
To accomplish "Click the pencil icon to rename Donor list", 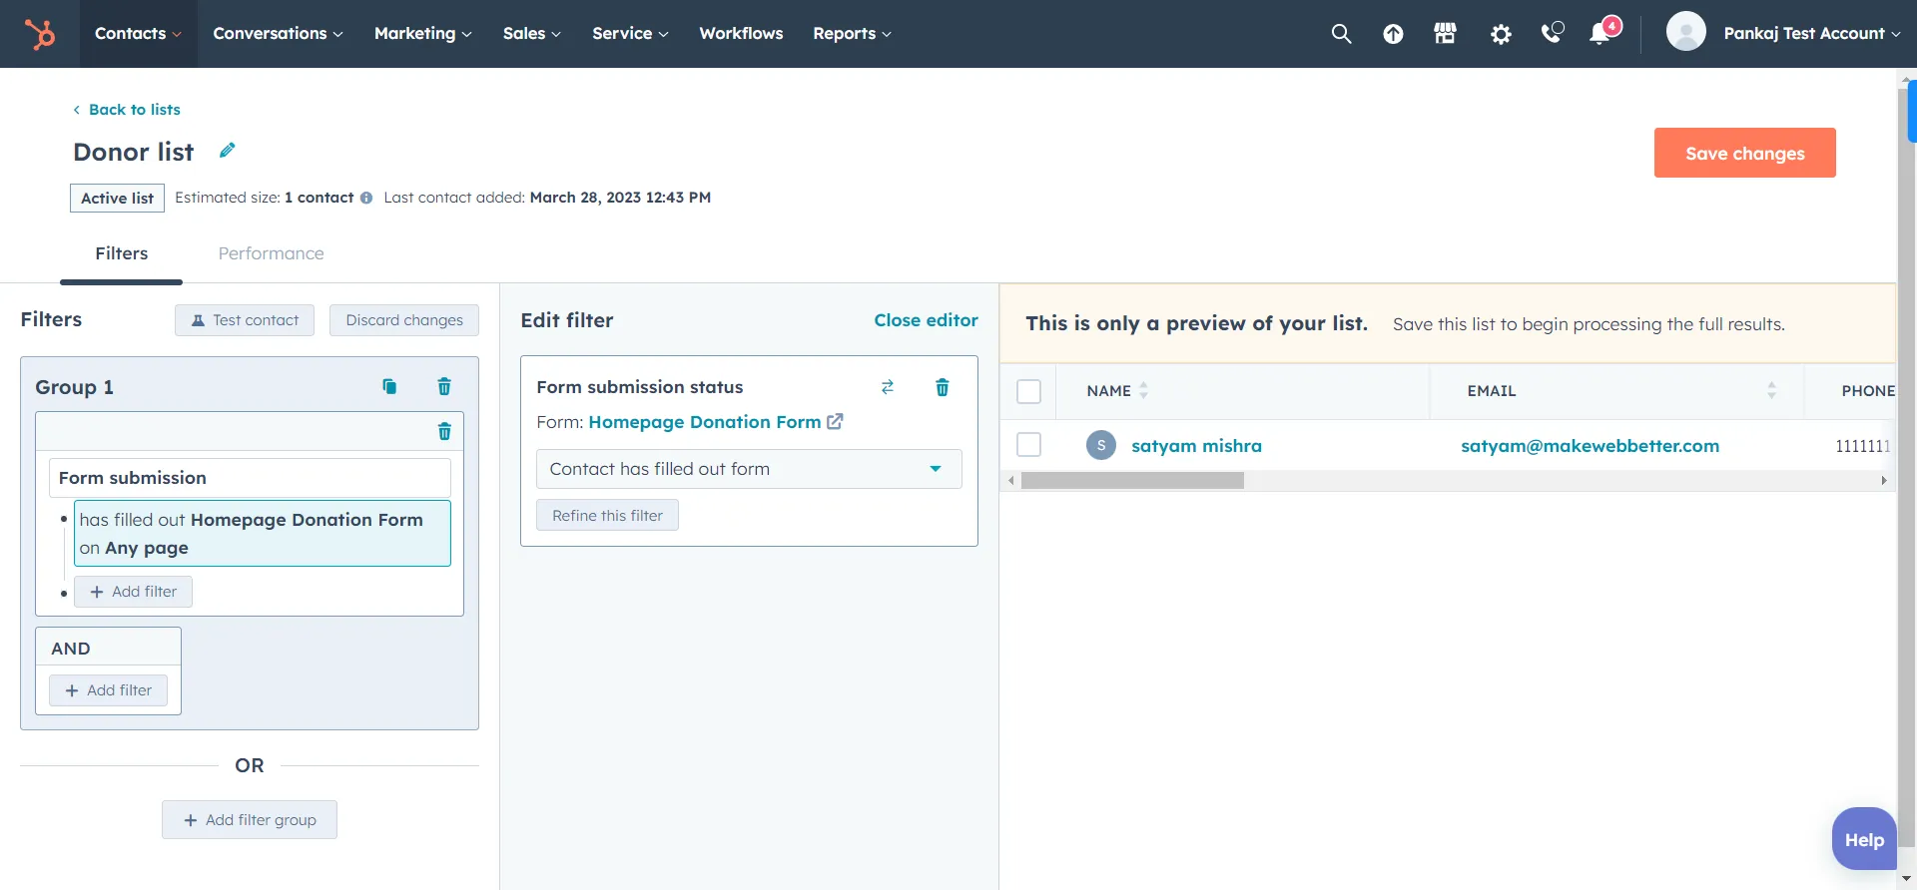I will (x=228, y=151).
